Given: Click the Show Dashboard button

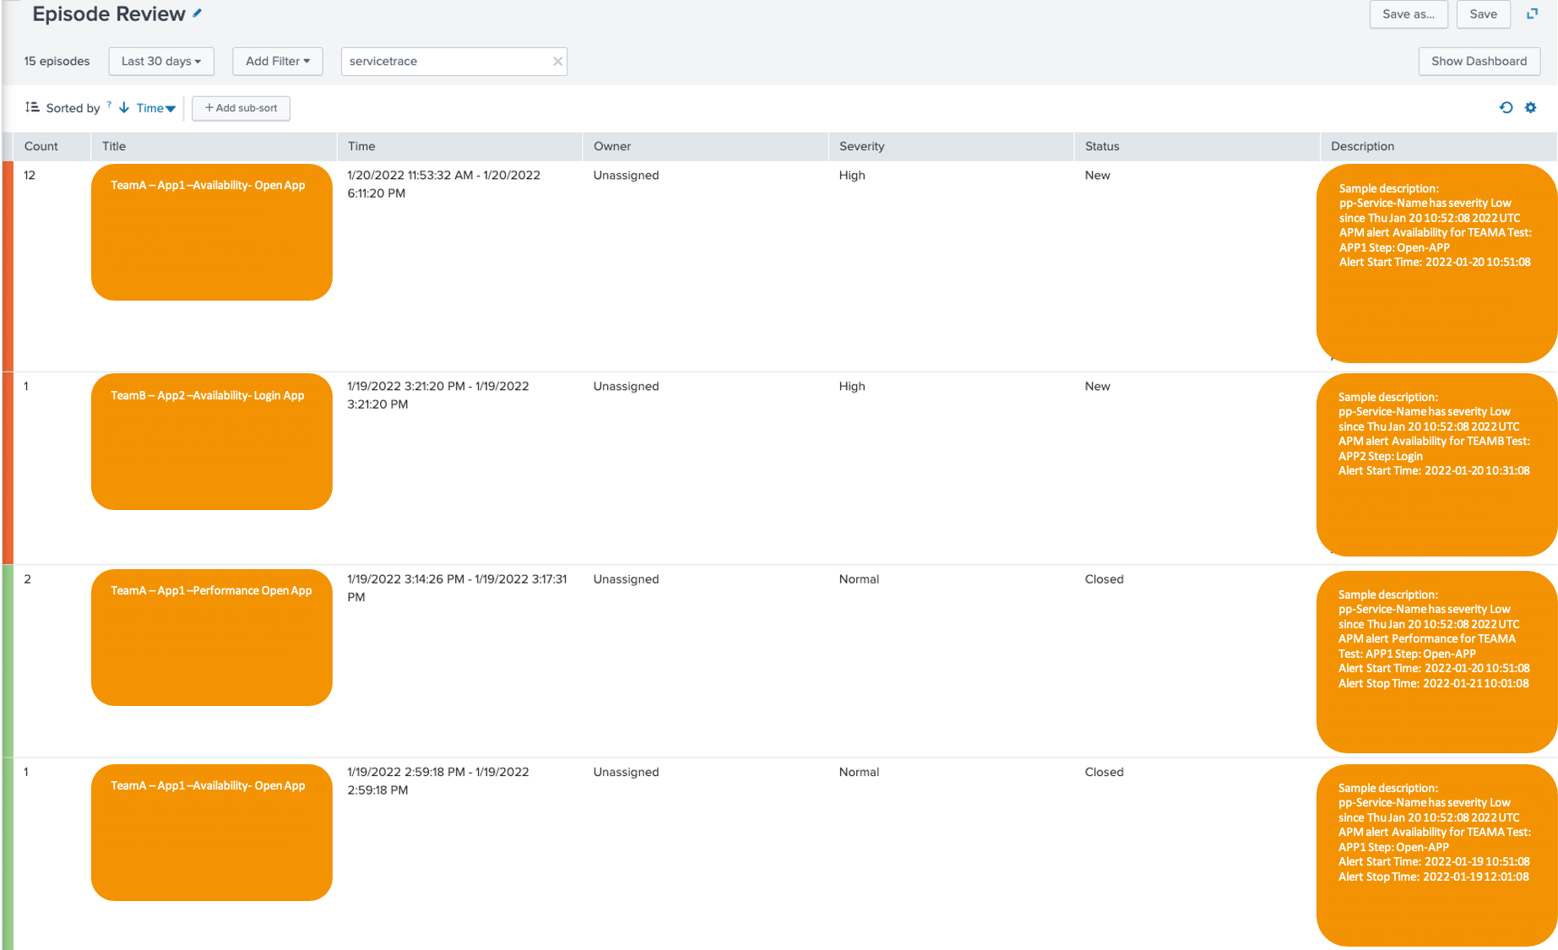Looking at the screenshot, I should [x=1479, y=61].
